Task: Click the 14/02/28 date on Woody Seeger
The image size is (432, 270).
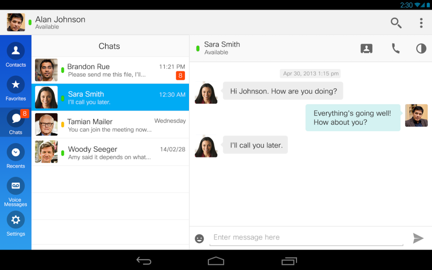Action: tap(173, 149)
